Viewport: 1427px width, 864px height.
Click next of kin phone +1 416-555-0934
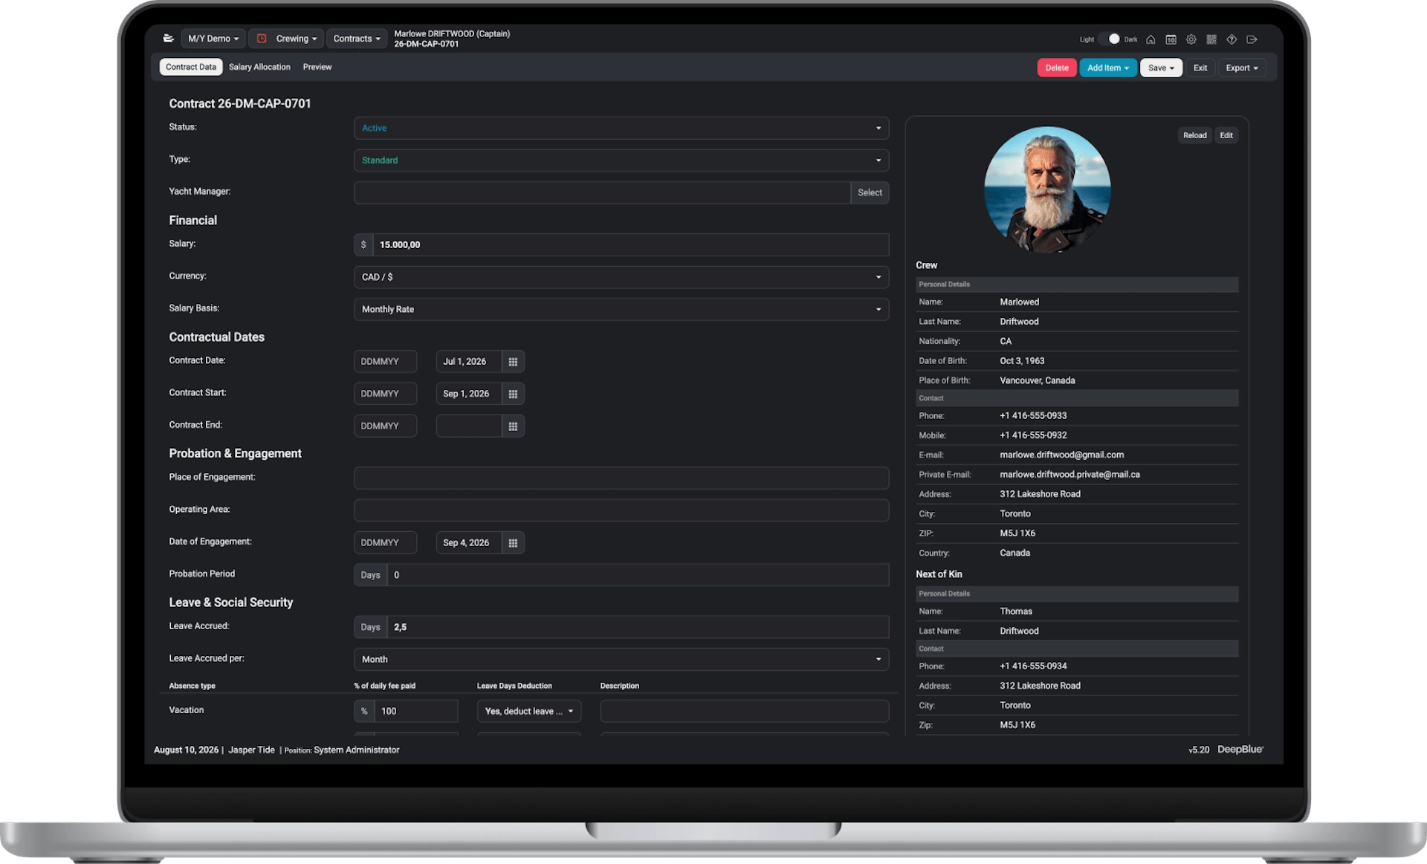[x=1033, y=666]
